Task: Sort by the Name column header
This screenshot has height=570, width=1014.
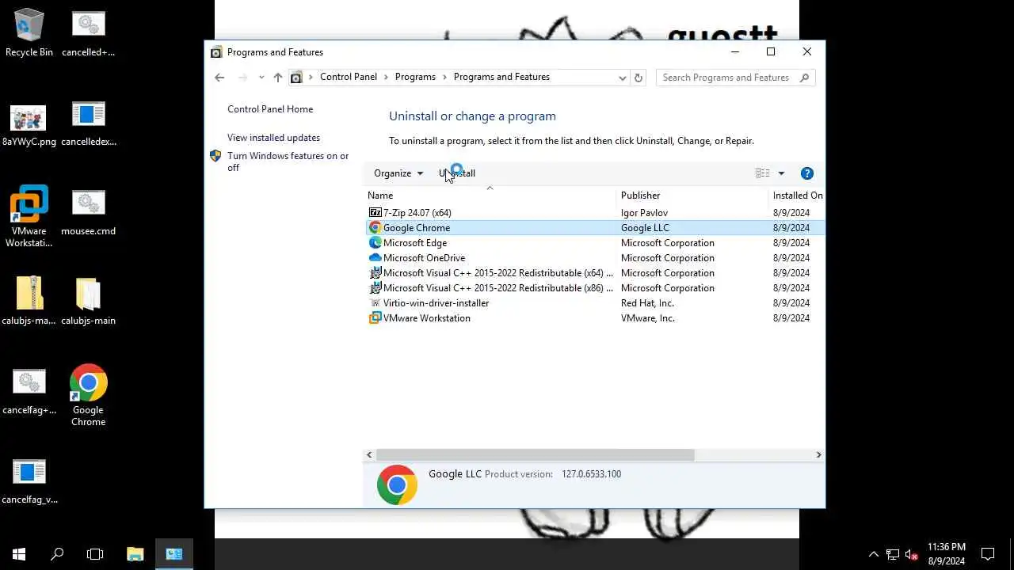Action: (x=490, y=196)
